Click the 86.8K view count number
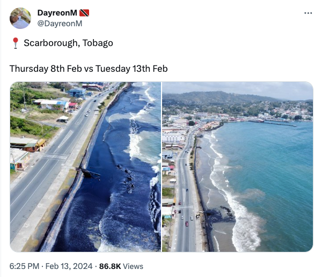Viewport: 322px width, 277px height. (x=110, y=266)
